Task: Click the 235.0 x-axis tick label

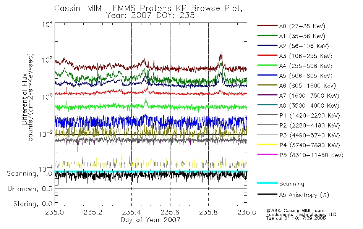Action: click(x=54, y=212)
